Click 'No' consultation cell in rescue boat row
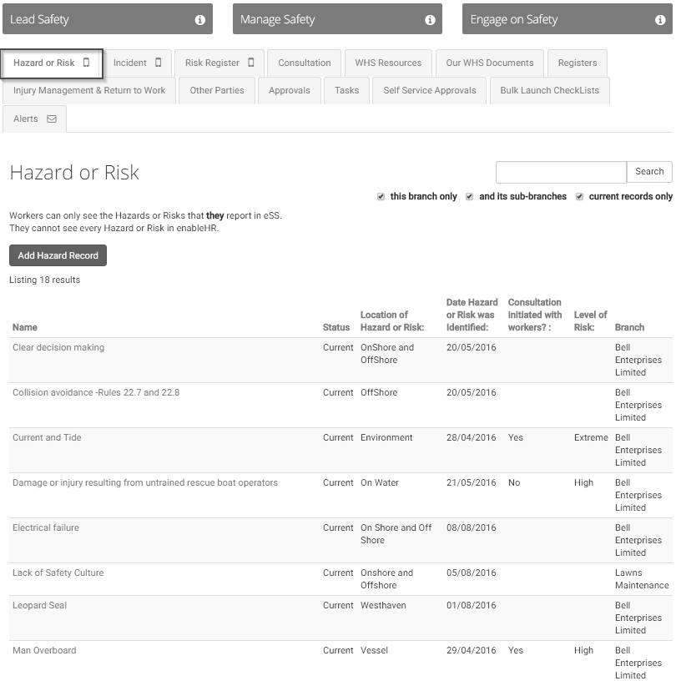 (514, 483)
